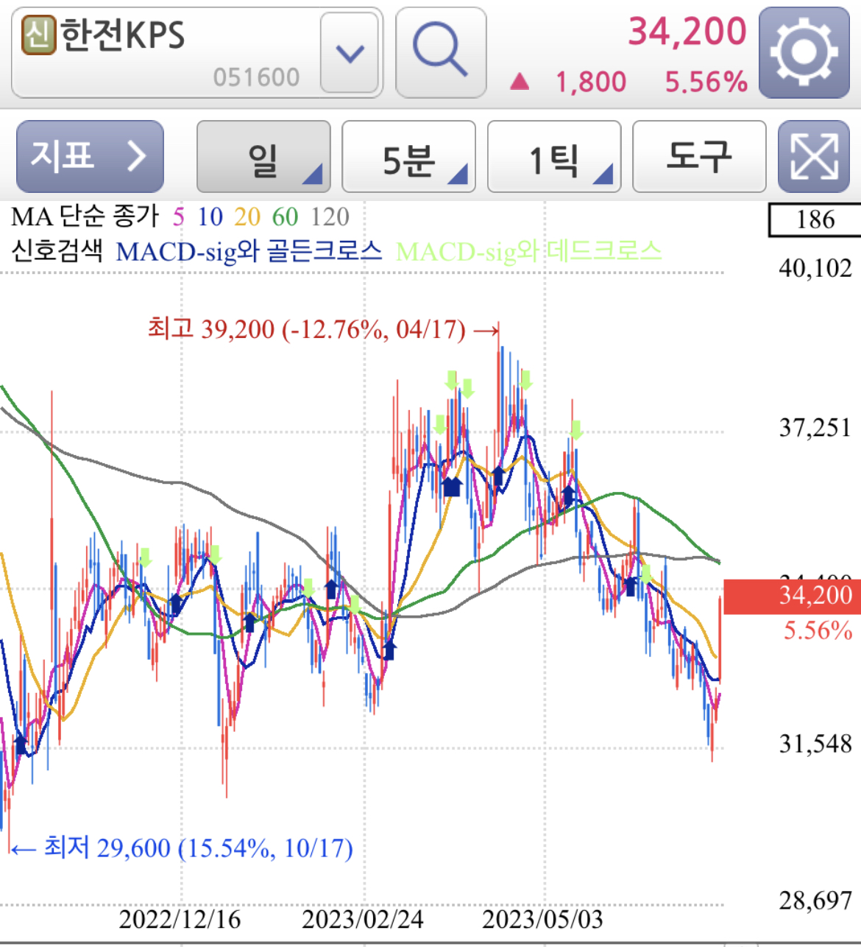Click MA 단순 종가 label
This screenshot has height=947, width=861.
pos(85,216)
